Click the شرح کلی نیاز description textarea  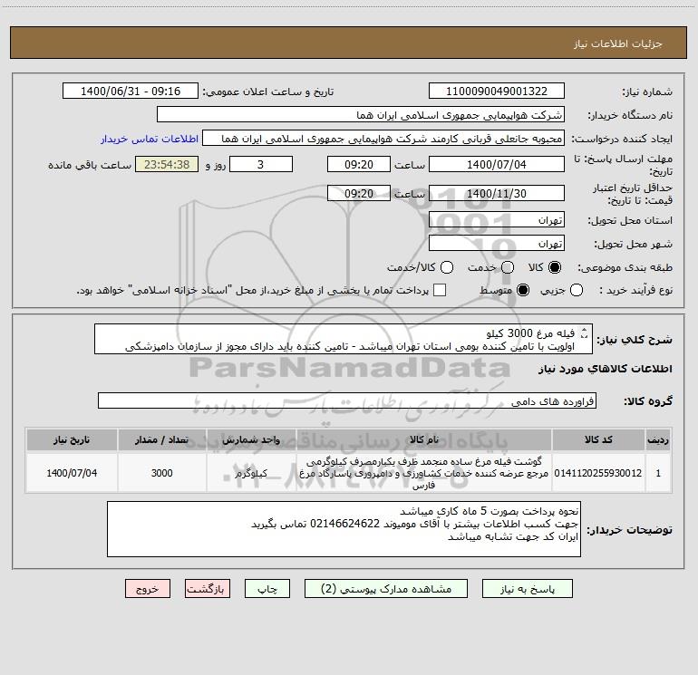pos(344,339)
